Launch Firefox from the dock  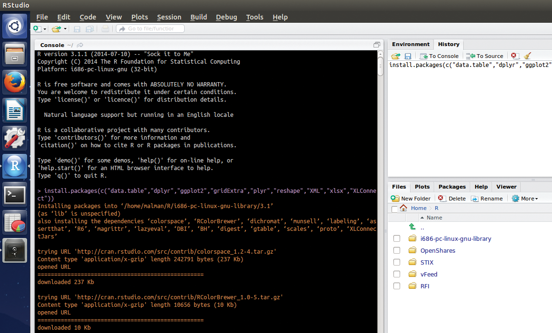(15, 82)
